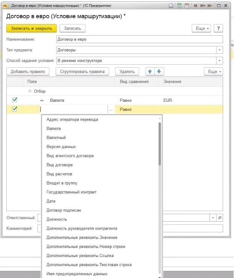
Task: Click the field list scroll-up arrow
Action: [x=160, y=118]
